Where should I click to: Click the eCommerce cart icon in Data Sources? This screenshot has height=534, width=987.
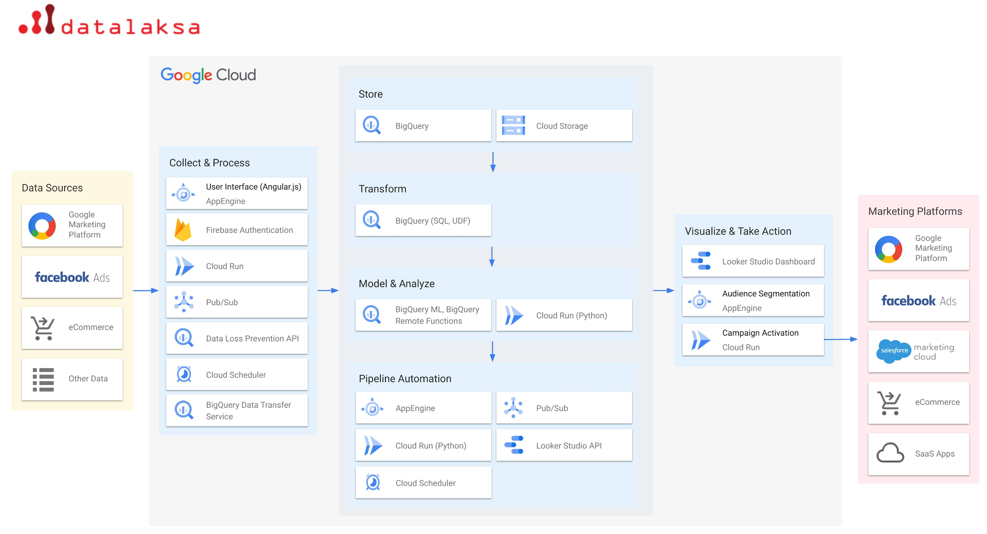click(42, 328)
